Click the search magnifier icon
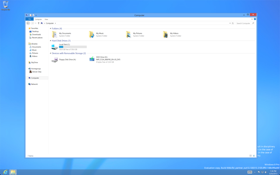The width and height of the screenshot is (280, 175). tap(253, 23)
